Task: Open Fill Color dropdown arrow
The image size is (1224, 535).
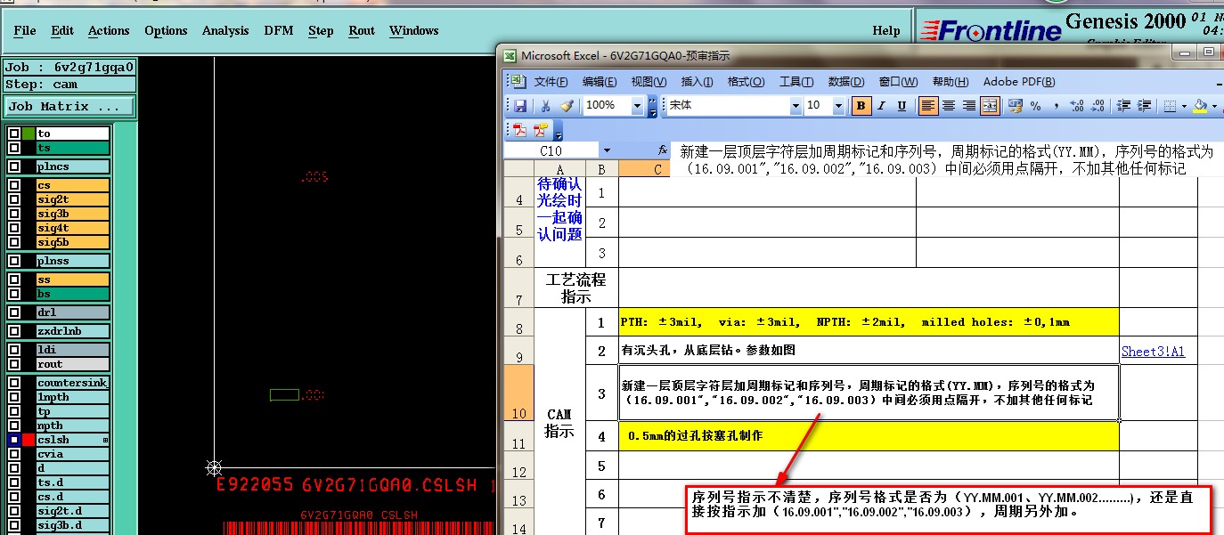Action: pyautogui.click(x=1214, y=105)
